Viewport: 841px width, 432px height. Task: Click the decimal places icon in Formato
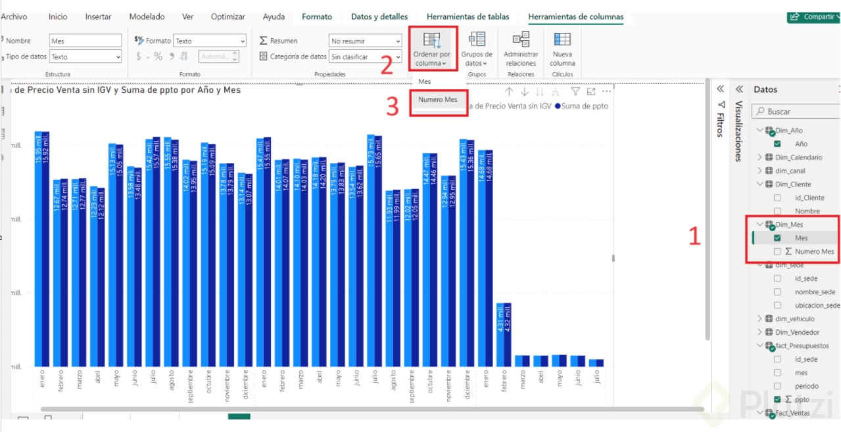(x=183, y=56)
